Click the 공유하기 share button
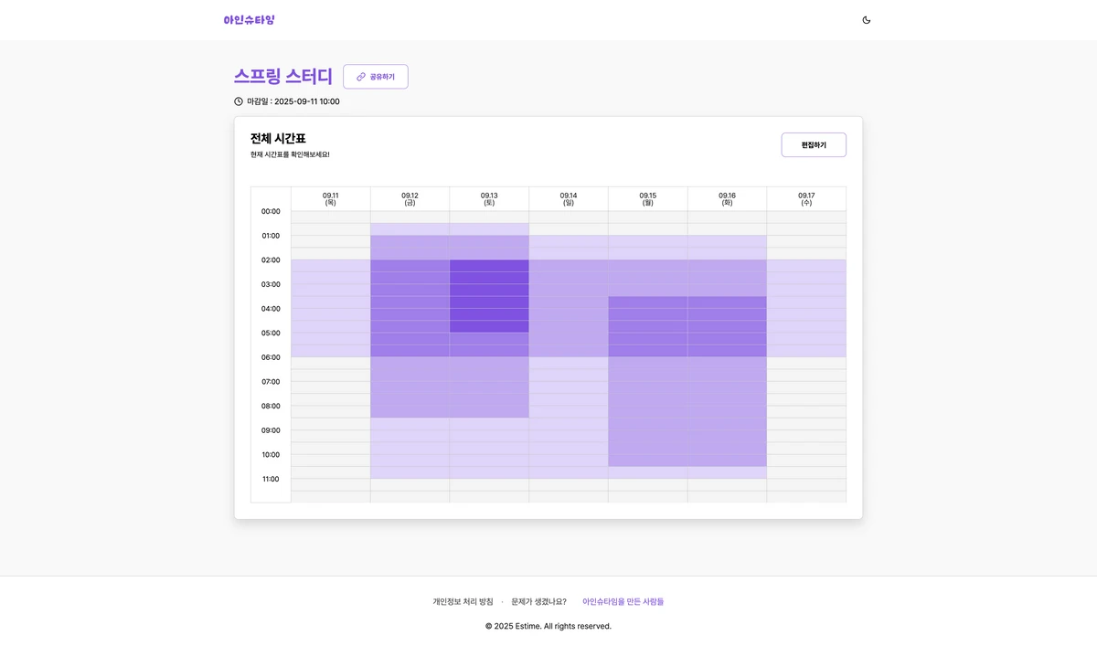This screenshot has height=646, width=1097. coord(376,77)
